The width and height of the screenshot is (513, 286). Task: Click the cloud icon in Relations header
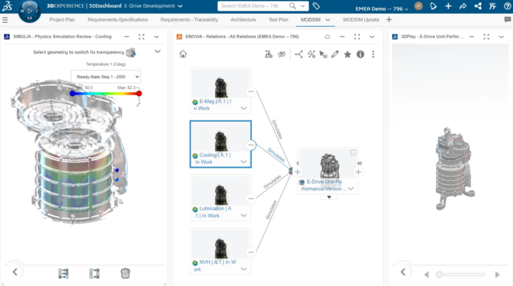coord(327,37)
